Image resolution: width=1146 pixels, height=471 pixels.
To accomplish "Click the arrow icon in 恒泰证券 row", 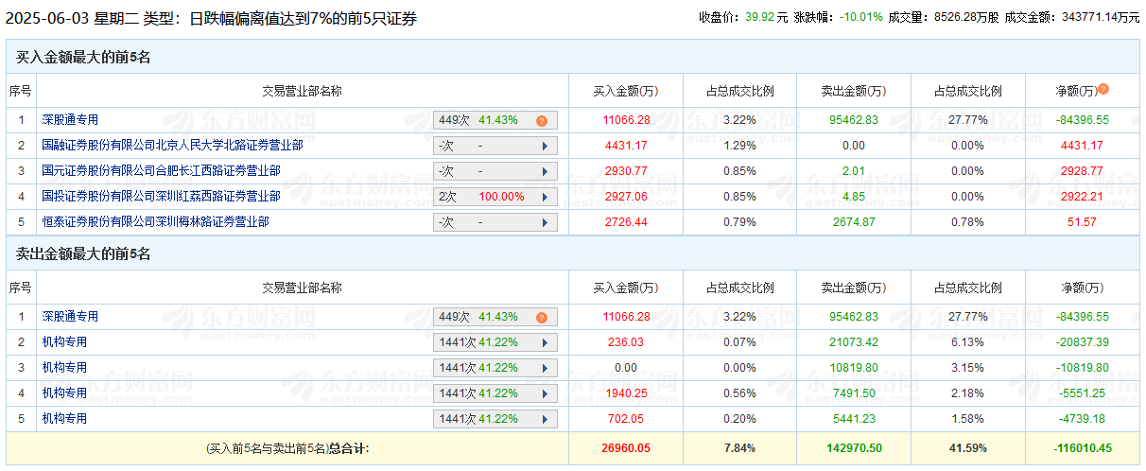I will tap(545, 223).
